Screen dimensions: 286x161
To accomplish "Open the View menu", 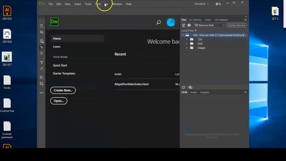I will pos(67,4).
